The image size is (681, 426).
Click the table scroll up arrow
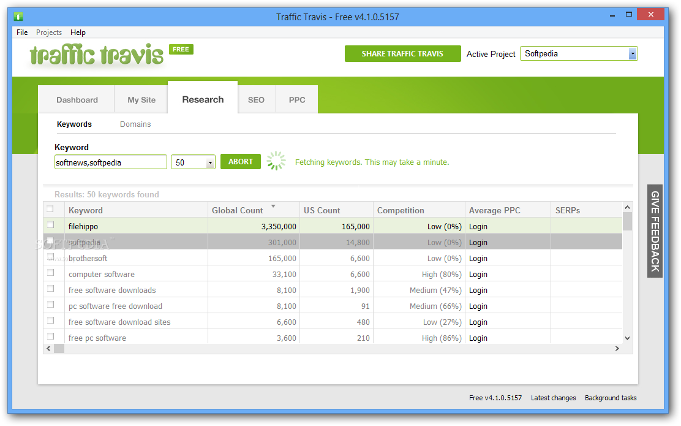point(627,207)
